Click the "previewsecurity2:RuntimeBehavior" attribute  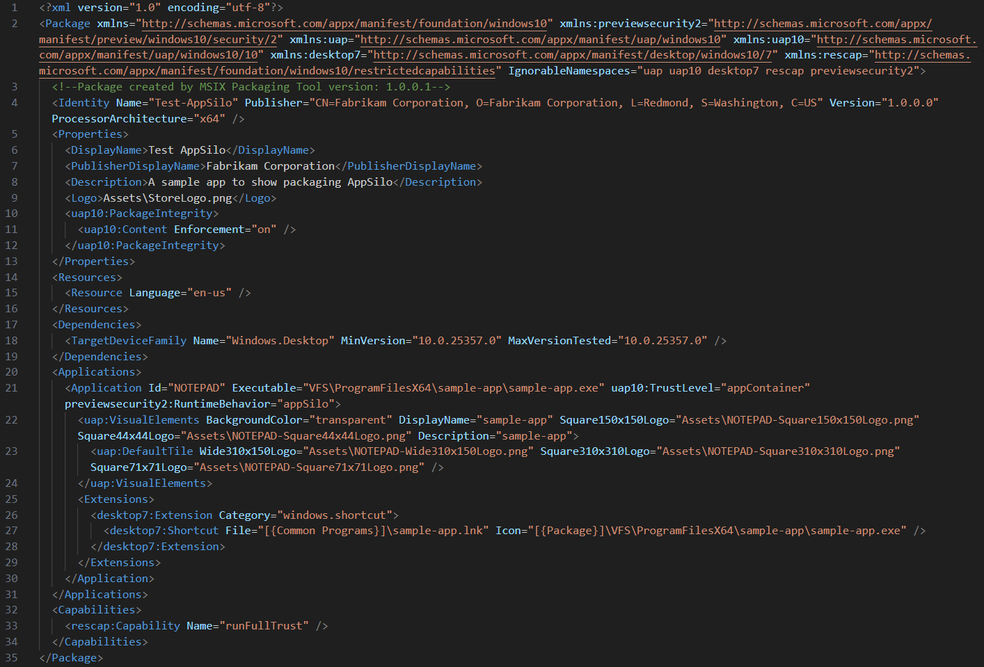coord(167,404)
